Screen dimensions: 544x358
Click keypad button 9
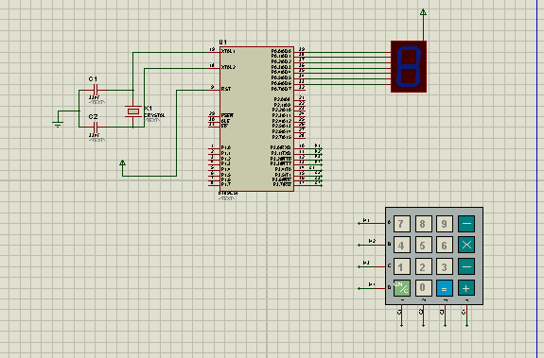pyautogui.click(x=445, y=224)
